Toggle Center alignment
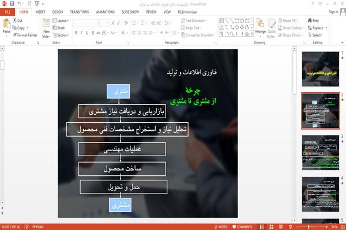346x230 pixels. (x=140, y=33)
